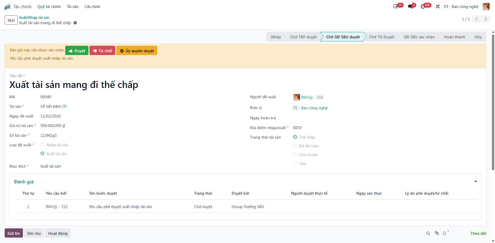
Task: Click the Chờ TBP duyệt stage
Action: tap(303, 37)
